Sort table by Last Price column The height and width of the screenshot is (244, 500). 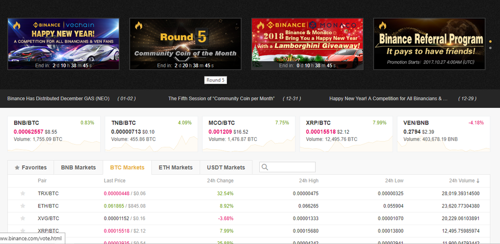point(114,181)
